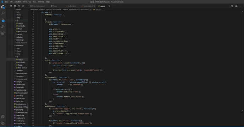
Task: Expand the vendor folder under assets js
Action: 20,34
